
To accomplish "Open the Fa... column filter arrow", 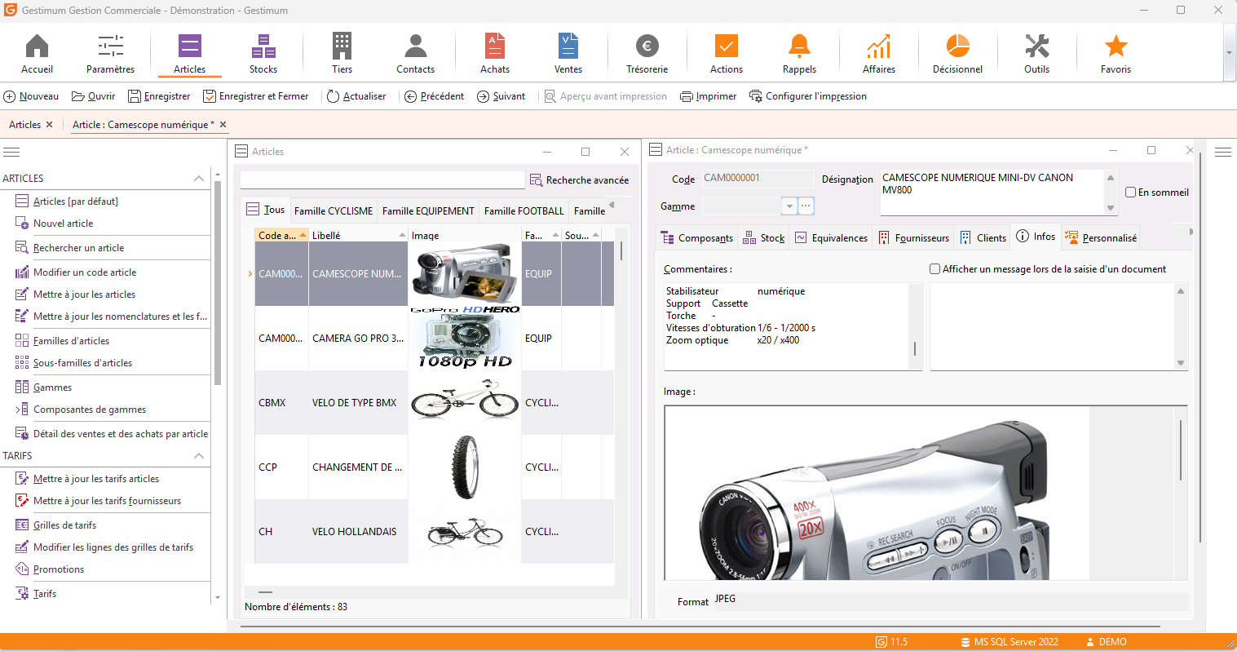I will click(x=556, y=235).
